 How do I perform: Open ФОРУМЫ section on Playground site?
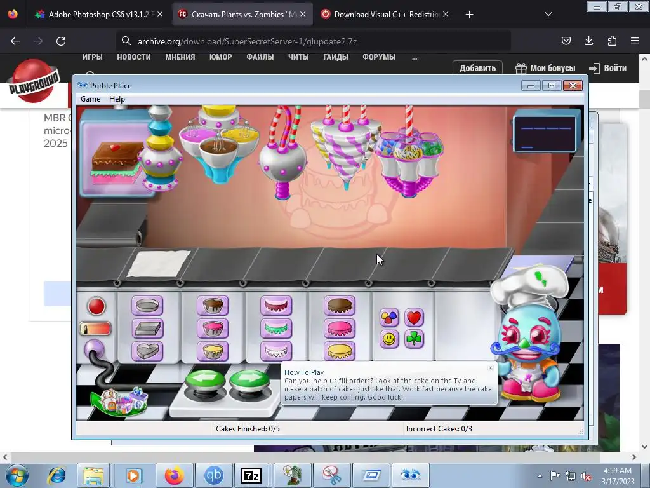(x=379, y=57)
